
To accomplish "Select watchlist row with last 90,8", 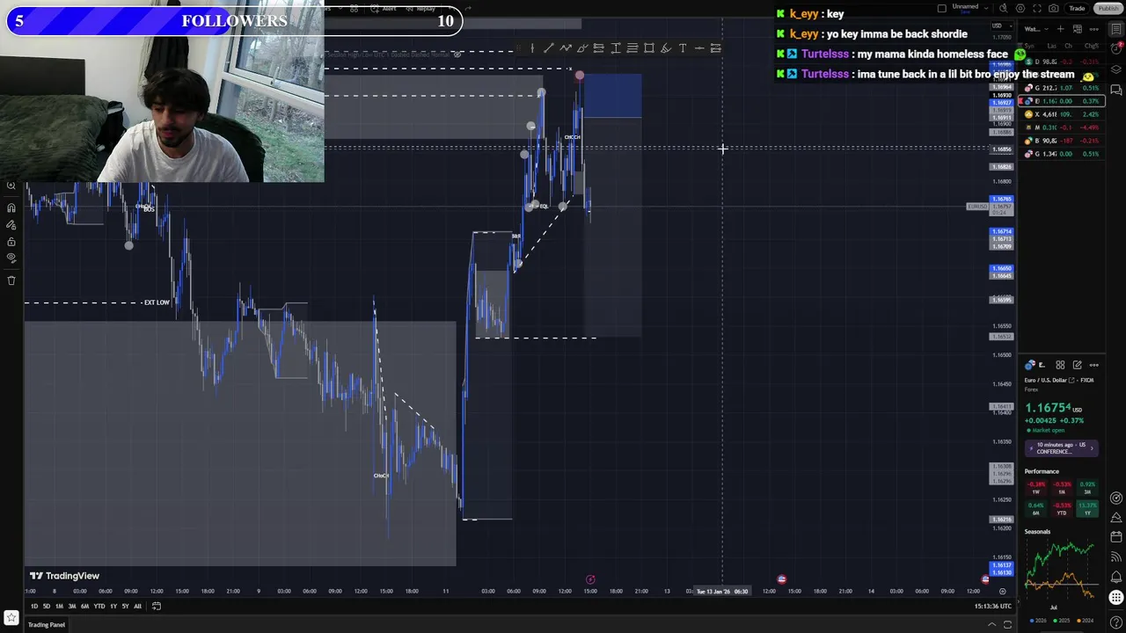I will pyautogui.click(x=1062, y=141).
